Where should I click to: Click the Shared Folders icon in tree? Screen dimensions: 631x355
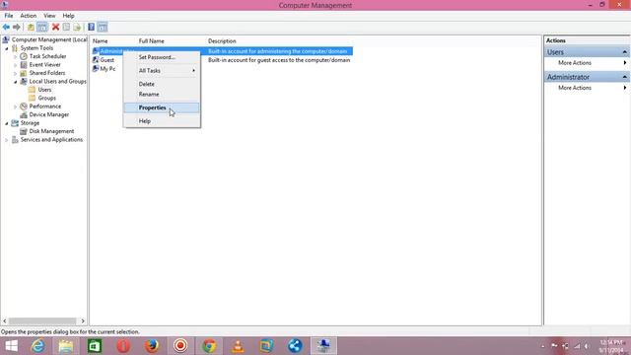(x=24, y=73)
